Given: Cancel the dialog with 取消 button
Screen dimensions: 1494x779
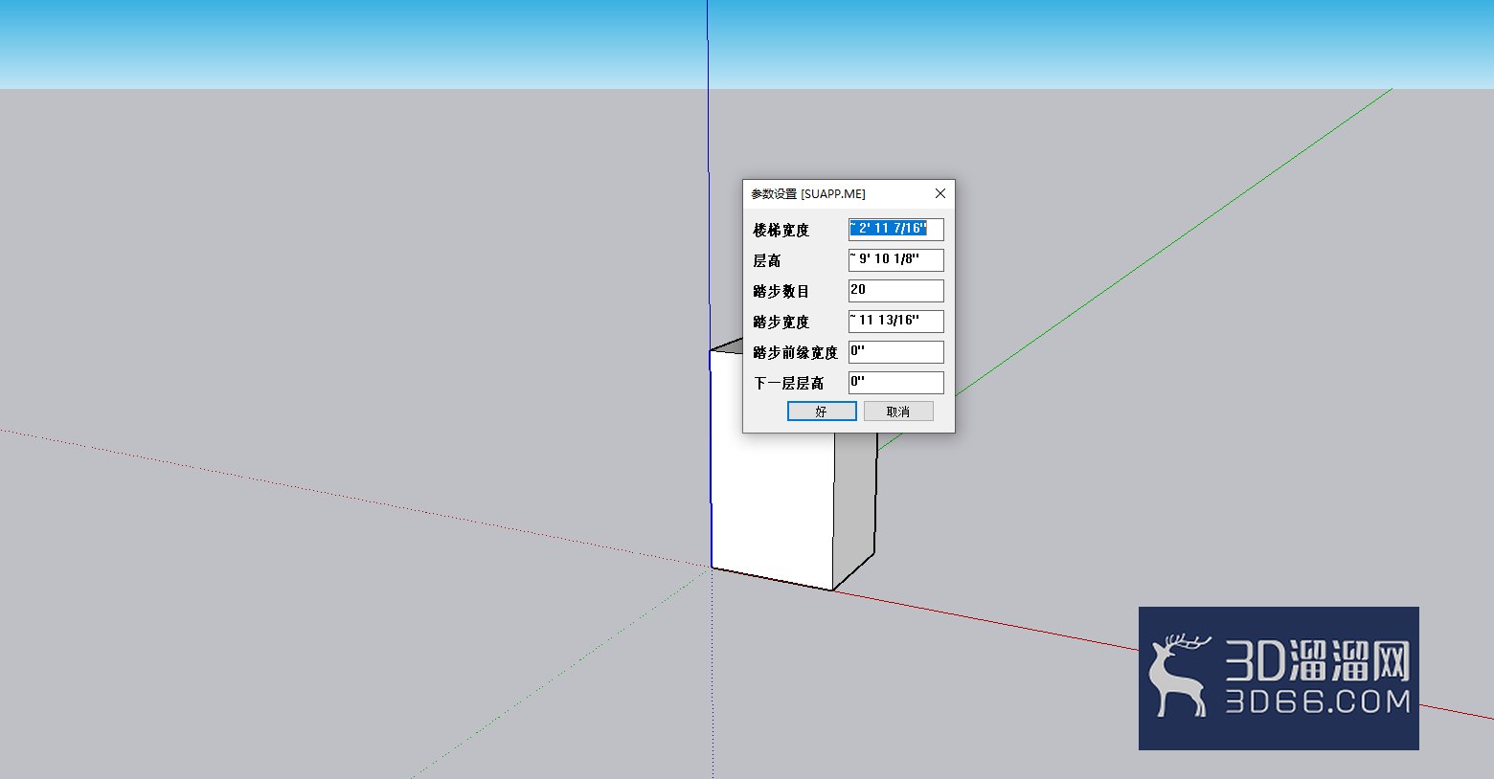Looking at the screenshot, I should (x=898, y=412).
